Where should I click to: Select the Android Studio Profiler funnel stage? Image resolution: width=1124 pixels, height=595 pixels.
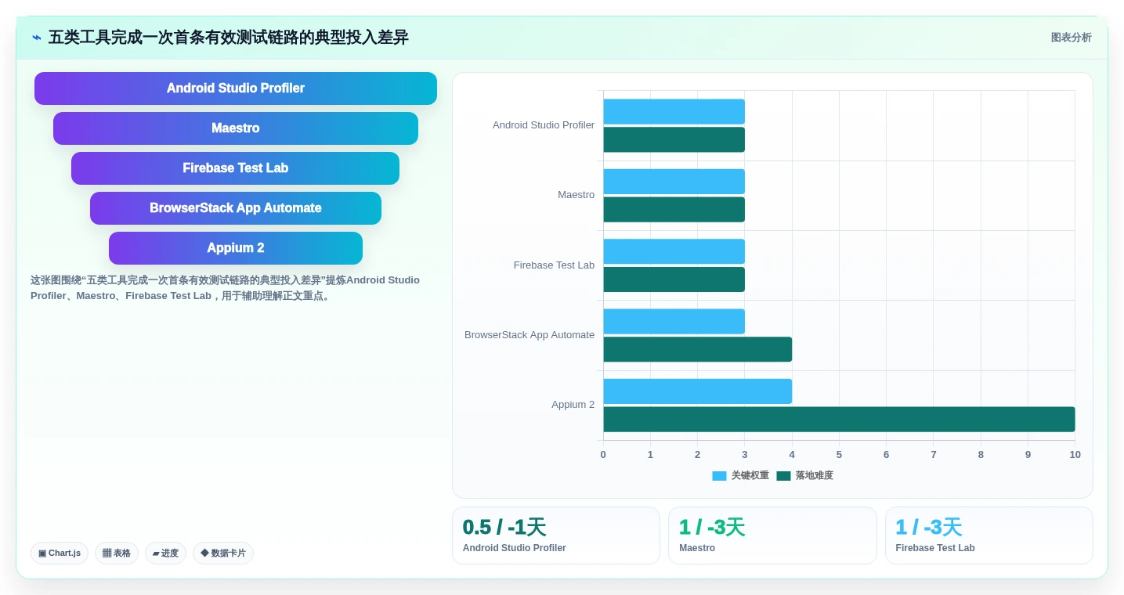(x=236, y=88)
